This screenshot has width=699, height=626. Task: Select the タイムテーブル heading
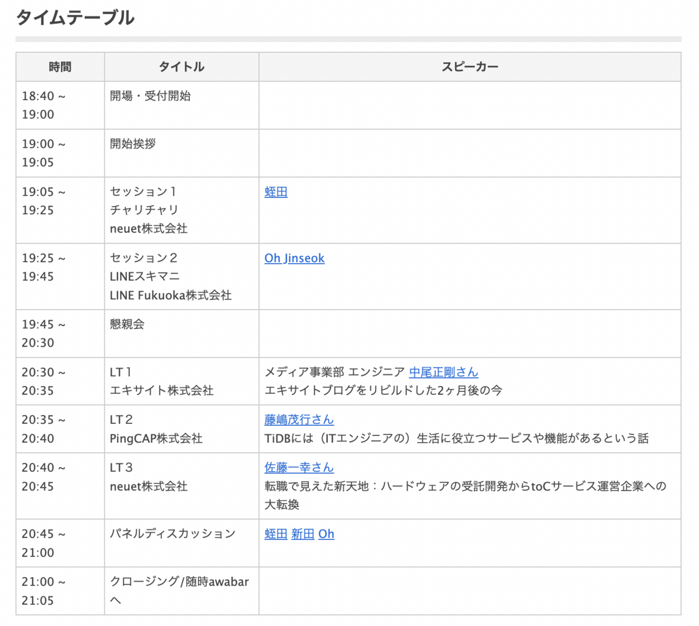[x=75, y=17]
